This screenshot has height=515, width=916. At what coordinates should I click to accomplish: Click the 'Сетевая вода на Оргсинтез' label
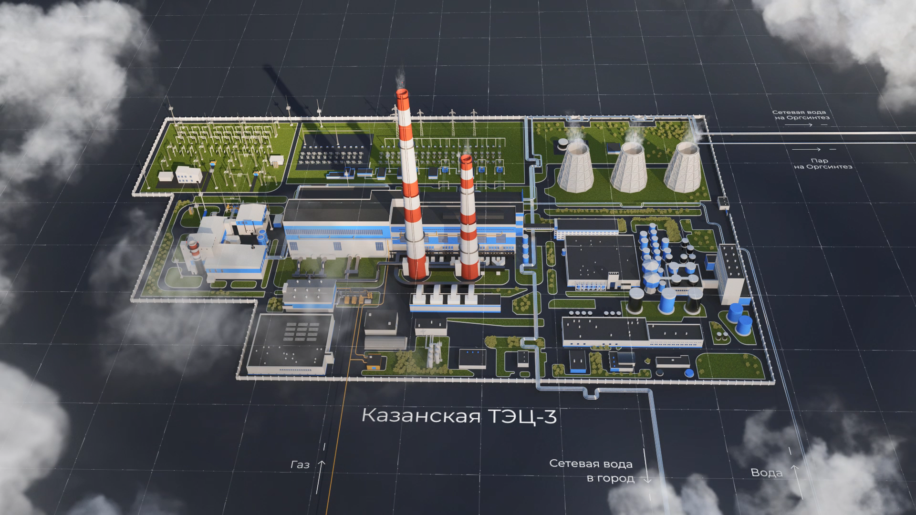click(x=801, y=114)
